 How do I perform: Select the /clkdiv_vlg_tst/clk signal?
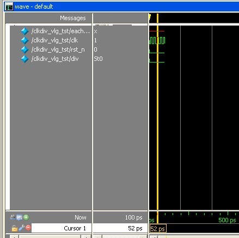pyautogui.click(x=54, y=40)
